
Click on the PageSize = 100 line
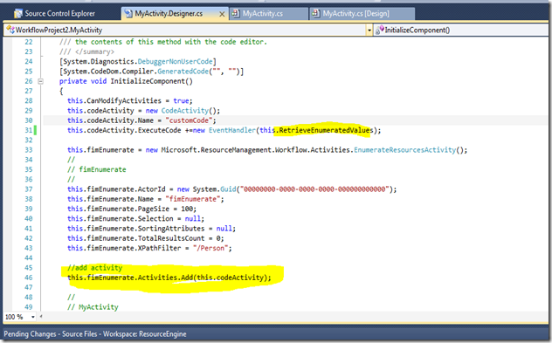132,209
